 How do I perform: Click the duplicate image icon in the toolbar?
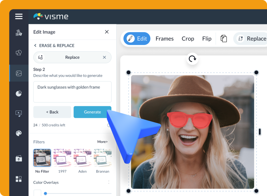224,38
